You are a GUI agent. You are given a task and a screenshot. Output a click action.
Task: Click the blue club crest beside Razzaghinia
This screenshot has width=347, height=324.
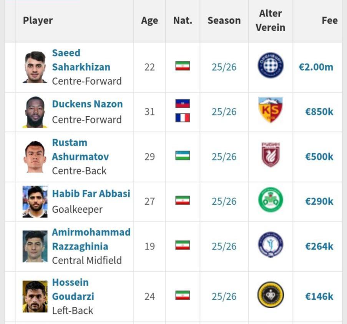point(270,245)
